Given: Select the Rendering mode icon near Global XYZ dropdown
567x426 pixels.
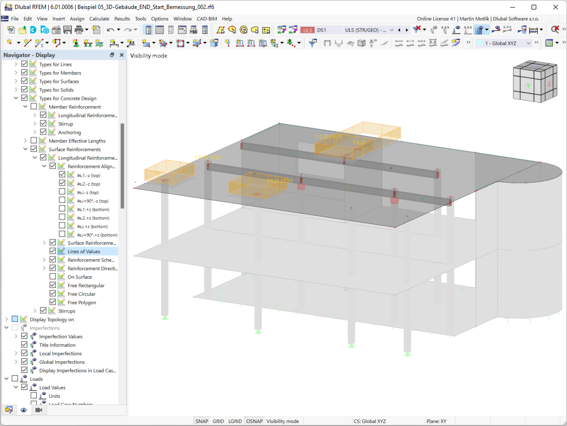Looking at the screenshot, I should (x=549, y=43).
